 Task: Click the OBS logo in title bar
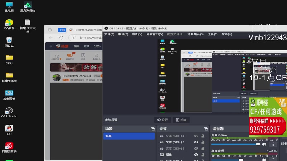106,28
